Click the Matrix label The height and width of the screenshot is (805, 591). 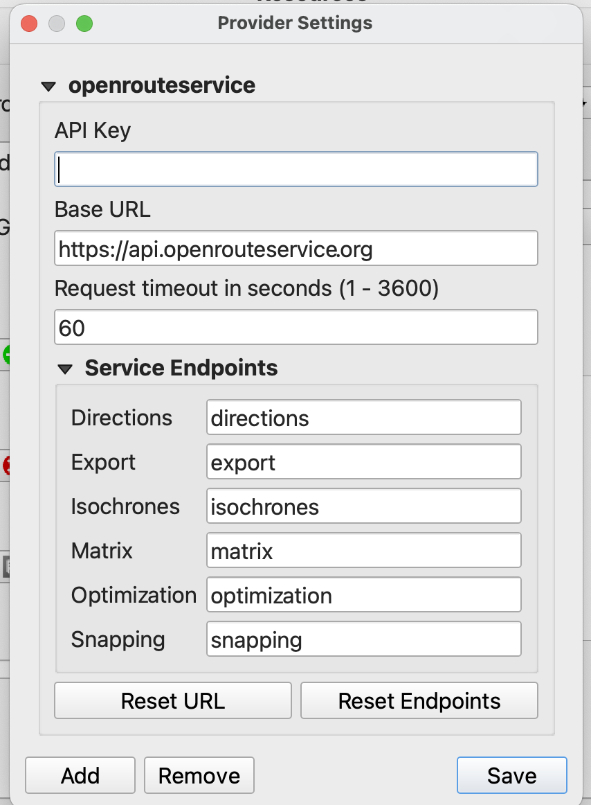coord(102,550)
